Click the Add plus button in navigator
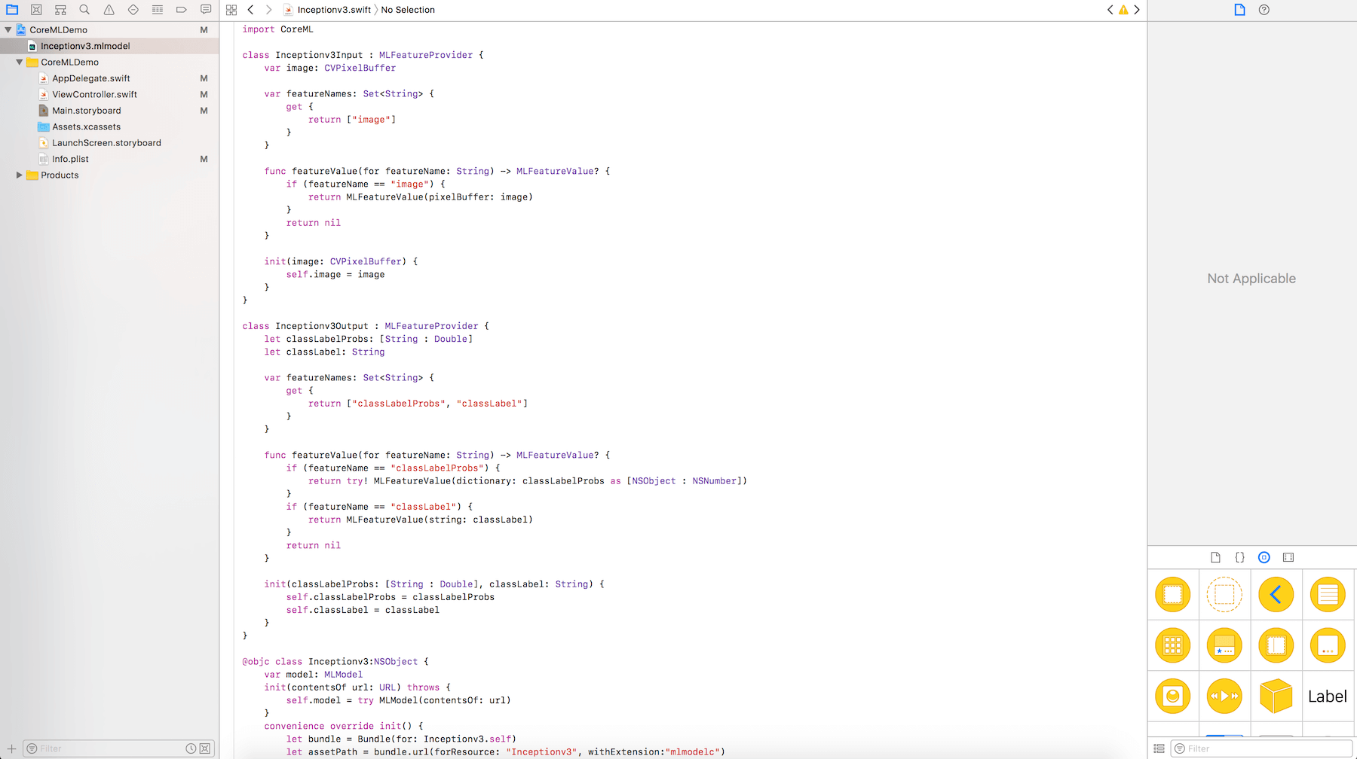The height and width of the screenshot is (759, 1357). tap(11, 748)
